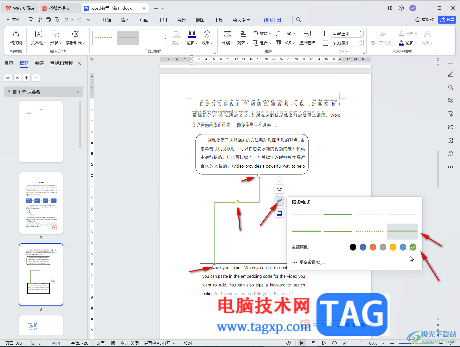Screen dimensions: 460x347
Task: Click the shape outline icon beside the connector
Action: coord(279,213)
